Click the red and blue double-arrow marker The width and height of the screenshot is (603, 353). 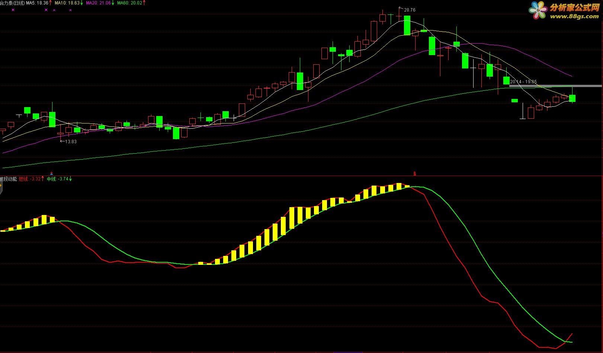[51, 173]
